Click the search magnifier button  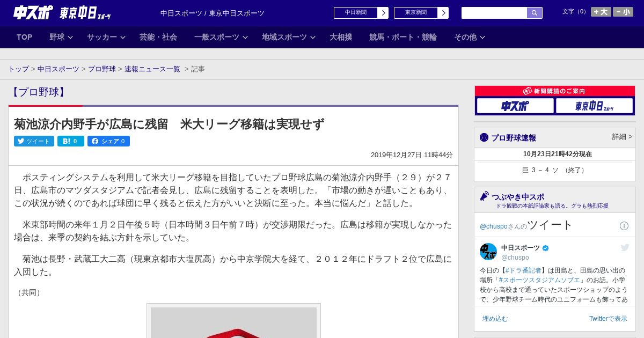click(x=535, y=13)
